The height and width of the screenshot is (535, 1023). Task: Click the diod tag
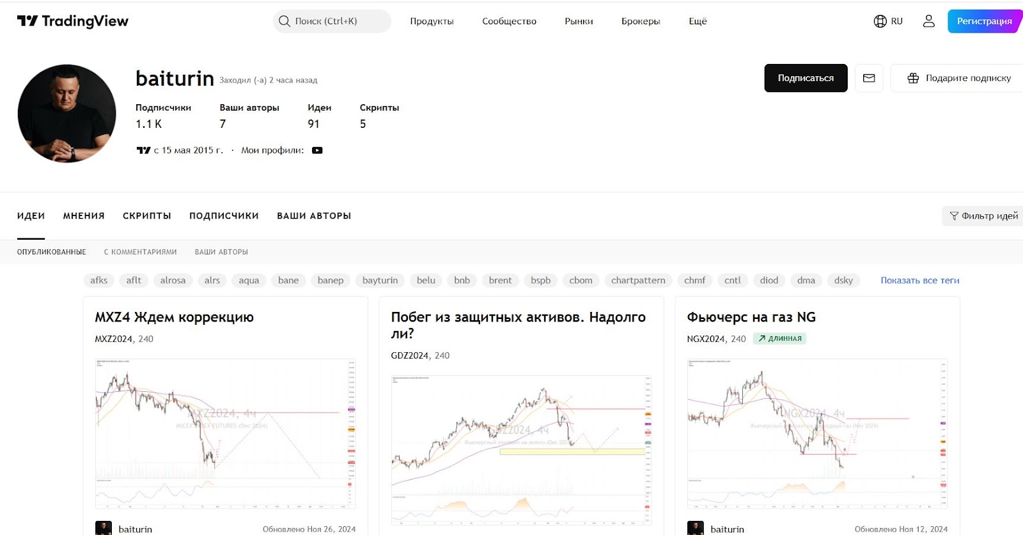click(x=769, y=280)
